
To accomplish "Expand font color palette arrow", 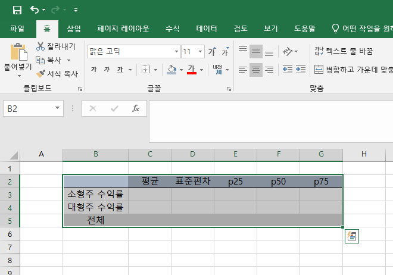I will click(201, 70).
